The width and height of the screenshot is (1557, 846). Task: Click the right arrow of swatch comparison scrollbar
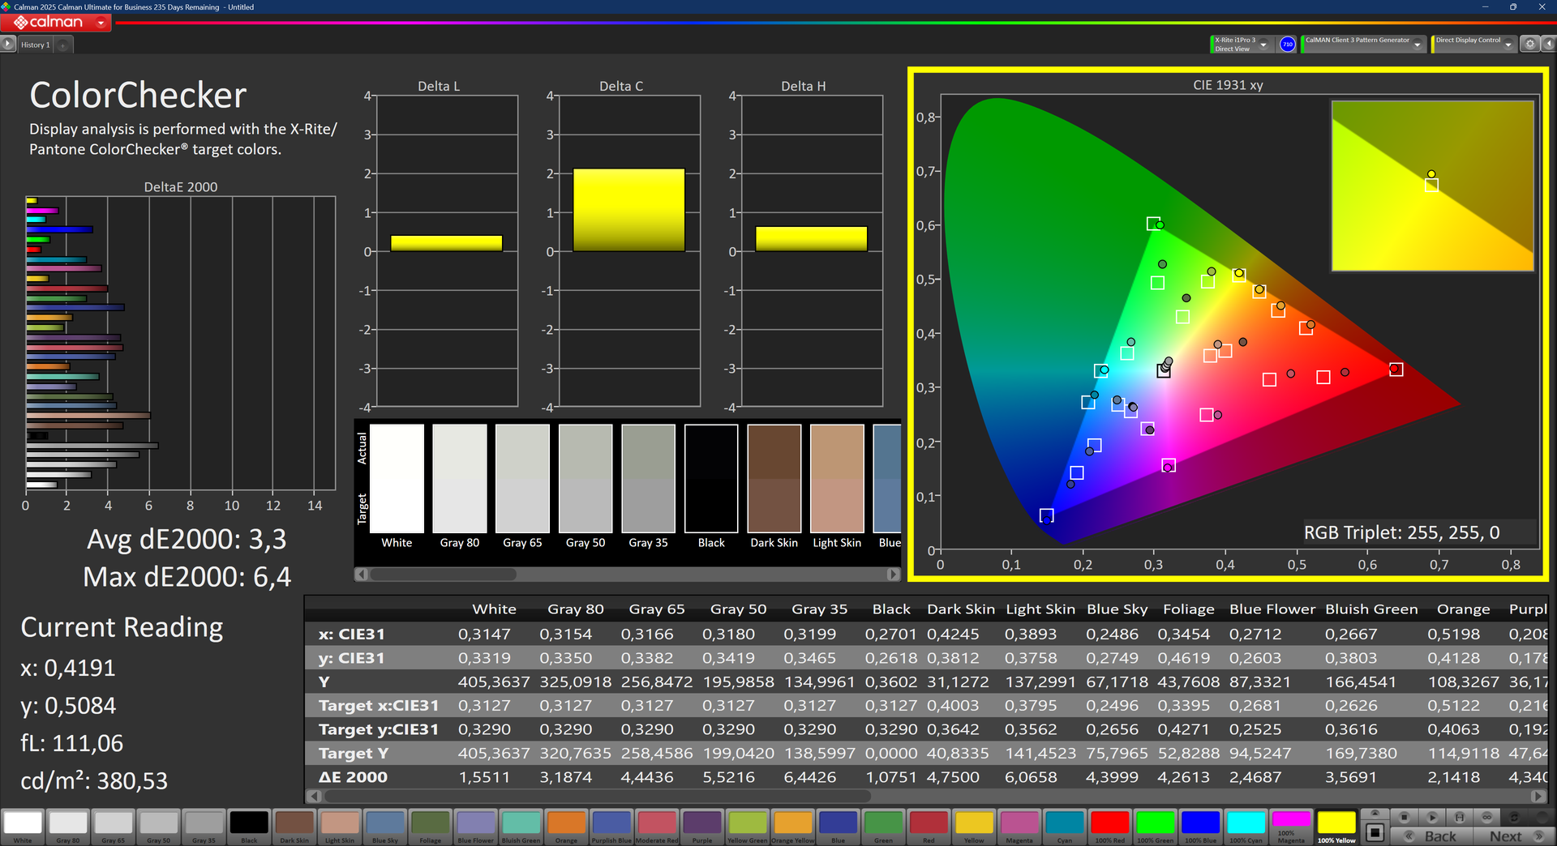pyautogui.click(x=893, y=574)
